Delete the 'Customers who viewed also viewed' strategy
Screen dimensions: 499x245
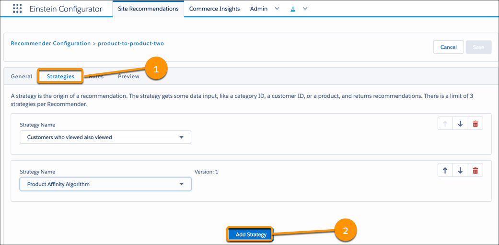coord(475,124)
